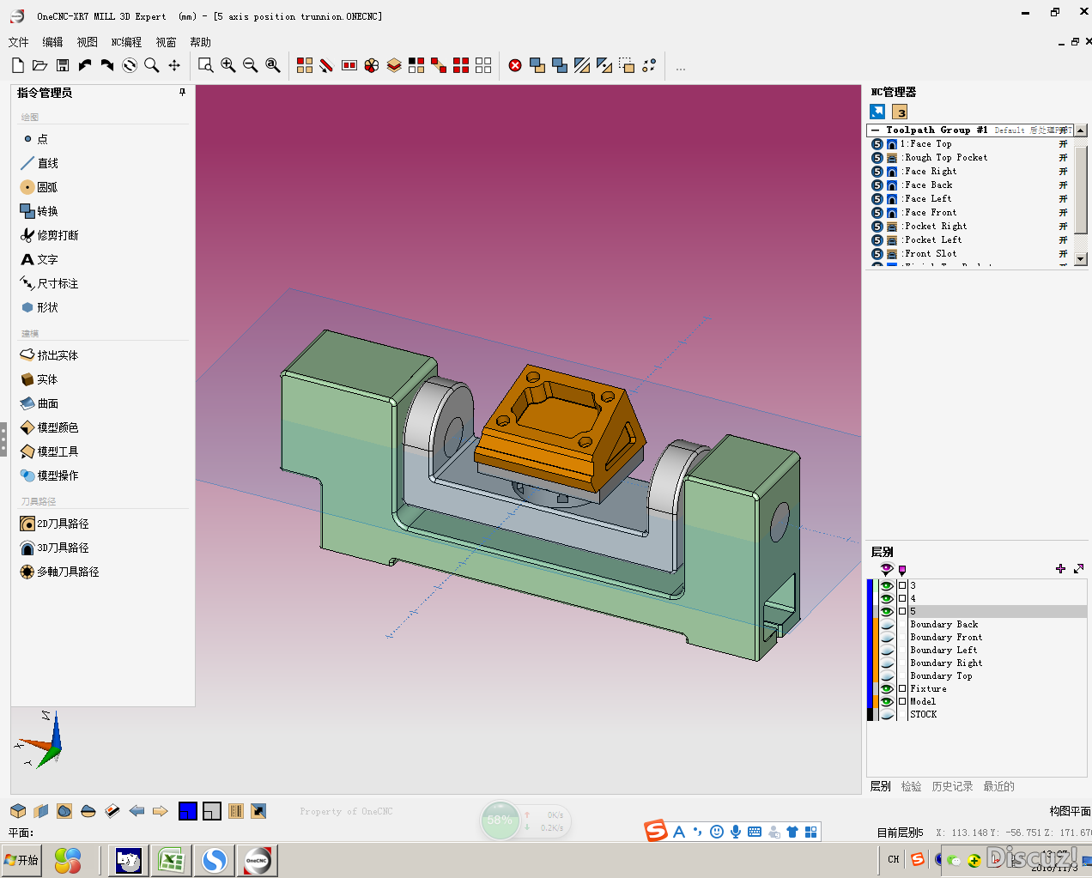Click the NC manager scrollbar up arrow
1092x878 pixels.
click(1081, 130)
